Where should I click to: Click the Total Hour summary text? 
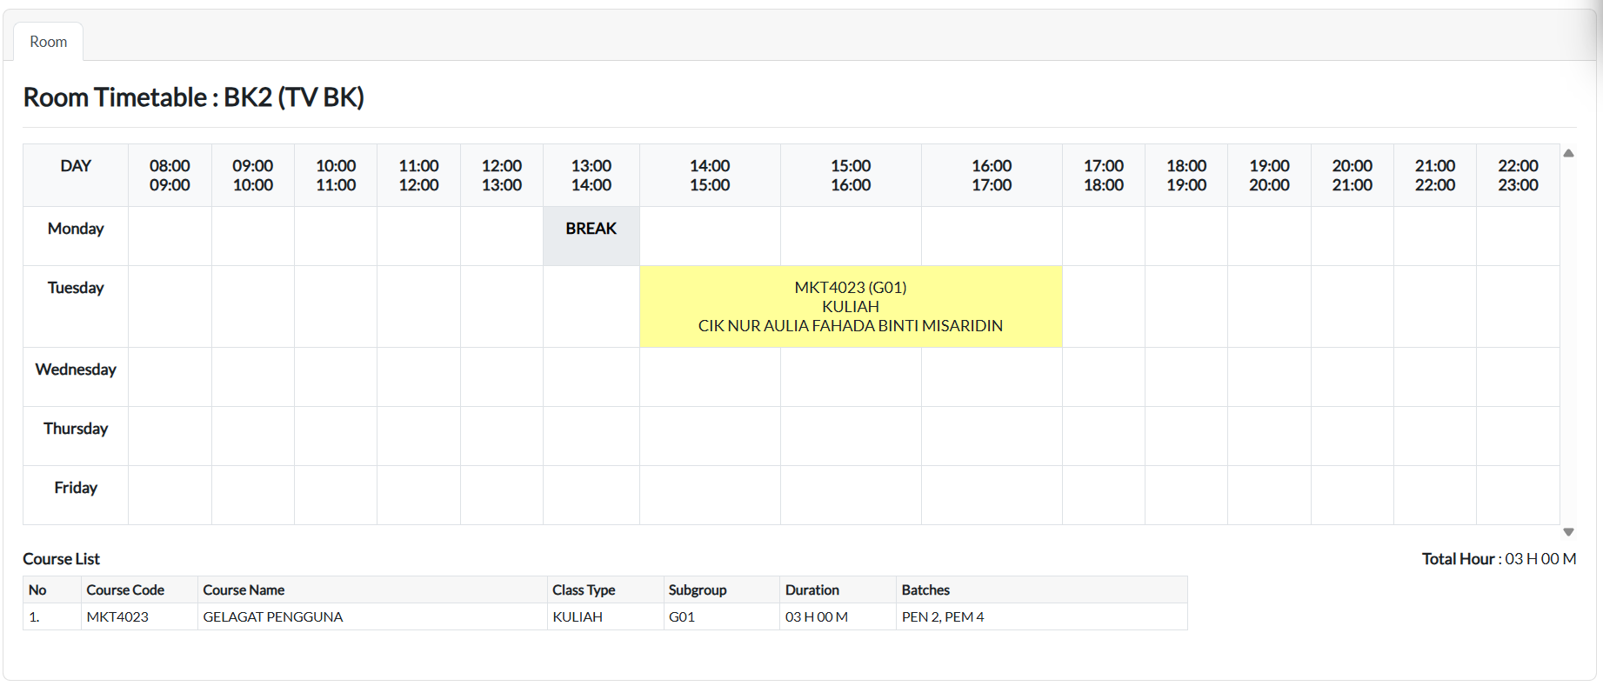1499,559
